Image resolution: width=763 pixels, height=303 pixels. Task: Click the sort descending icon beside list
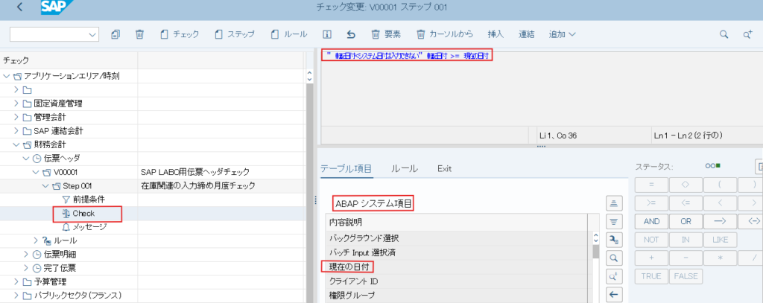[614, 221]
